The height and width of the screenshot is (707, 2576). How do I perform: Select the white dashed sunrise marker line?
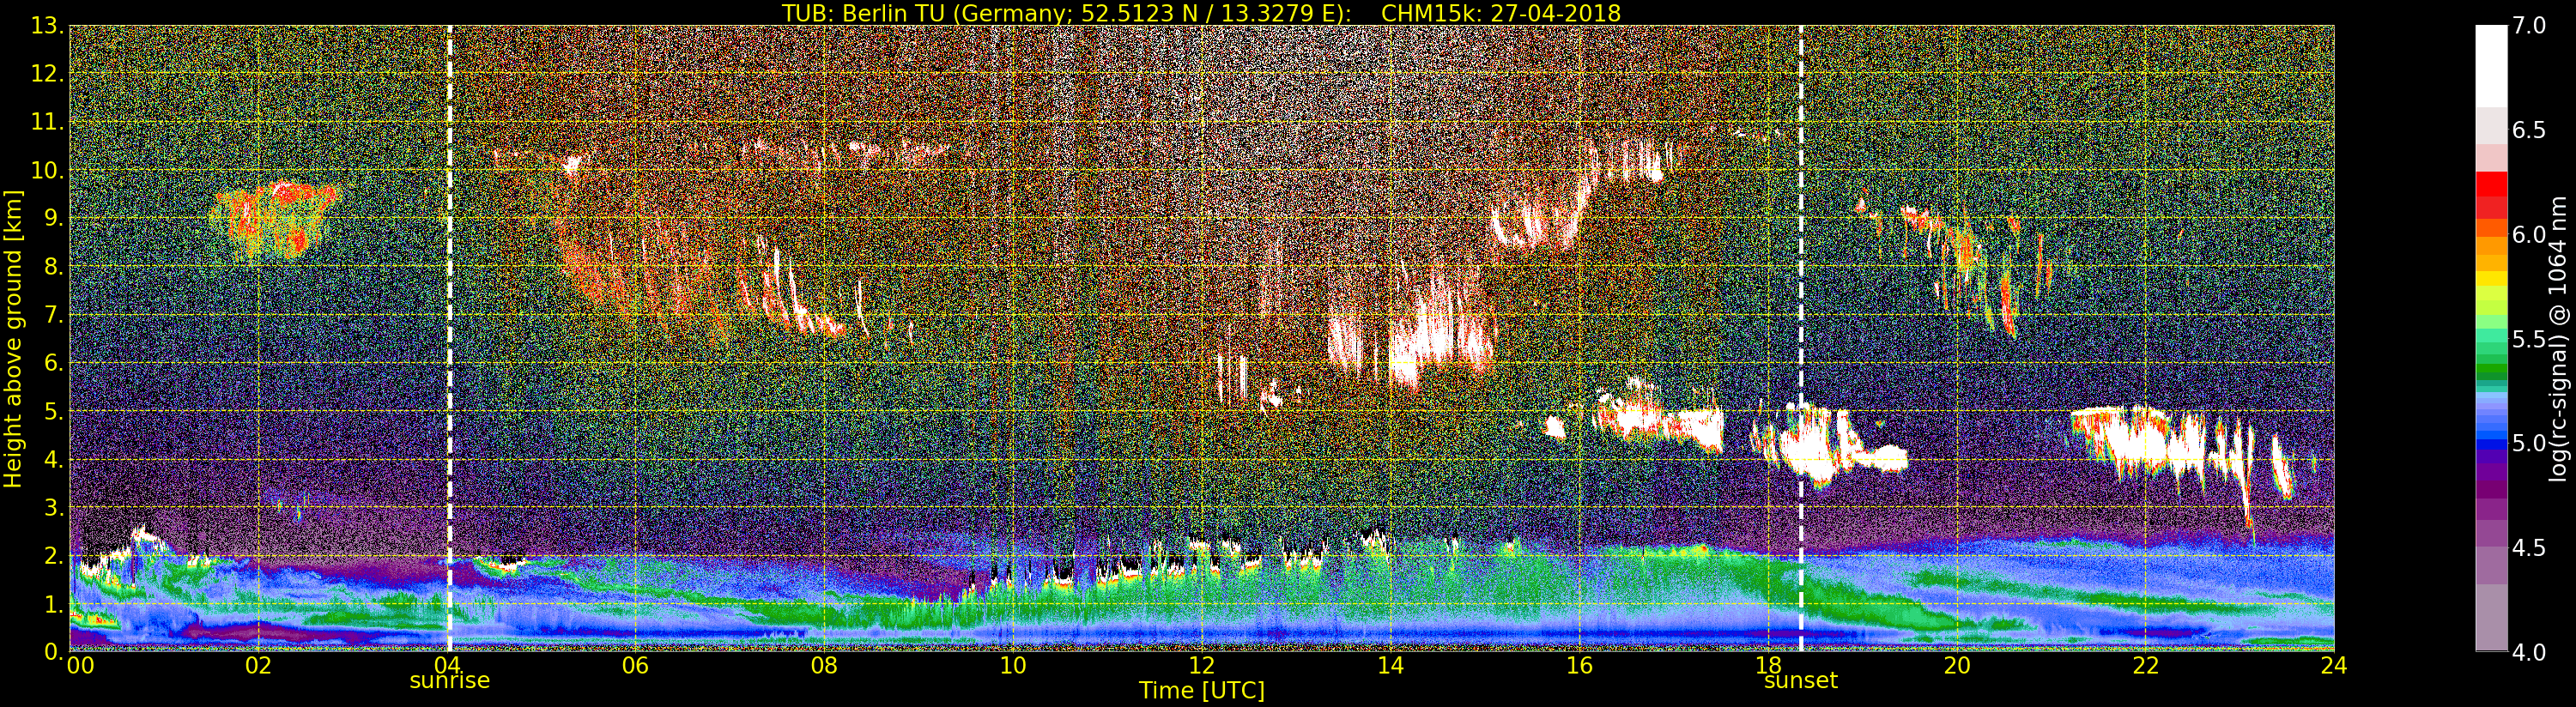tap(449, 338)
